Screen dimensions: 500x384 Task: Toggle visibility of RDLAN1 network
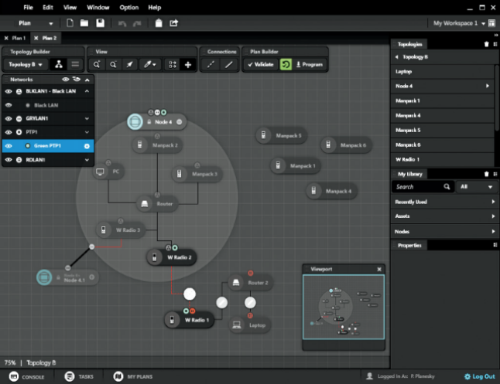coord(9,160)
